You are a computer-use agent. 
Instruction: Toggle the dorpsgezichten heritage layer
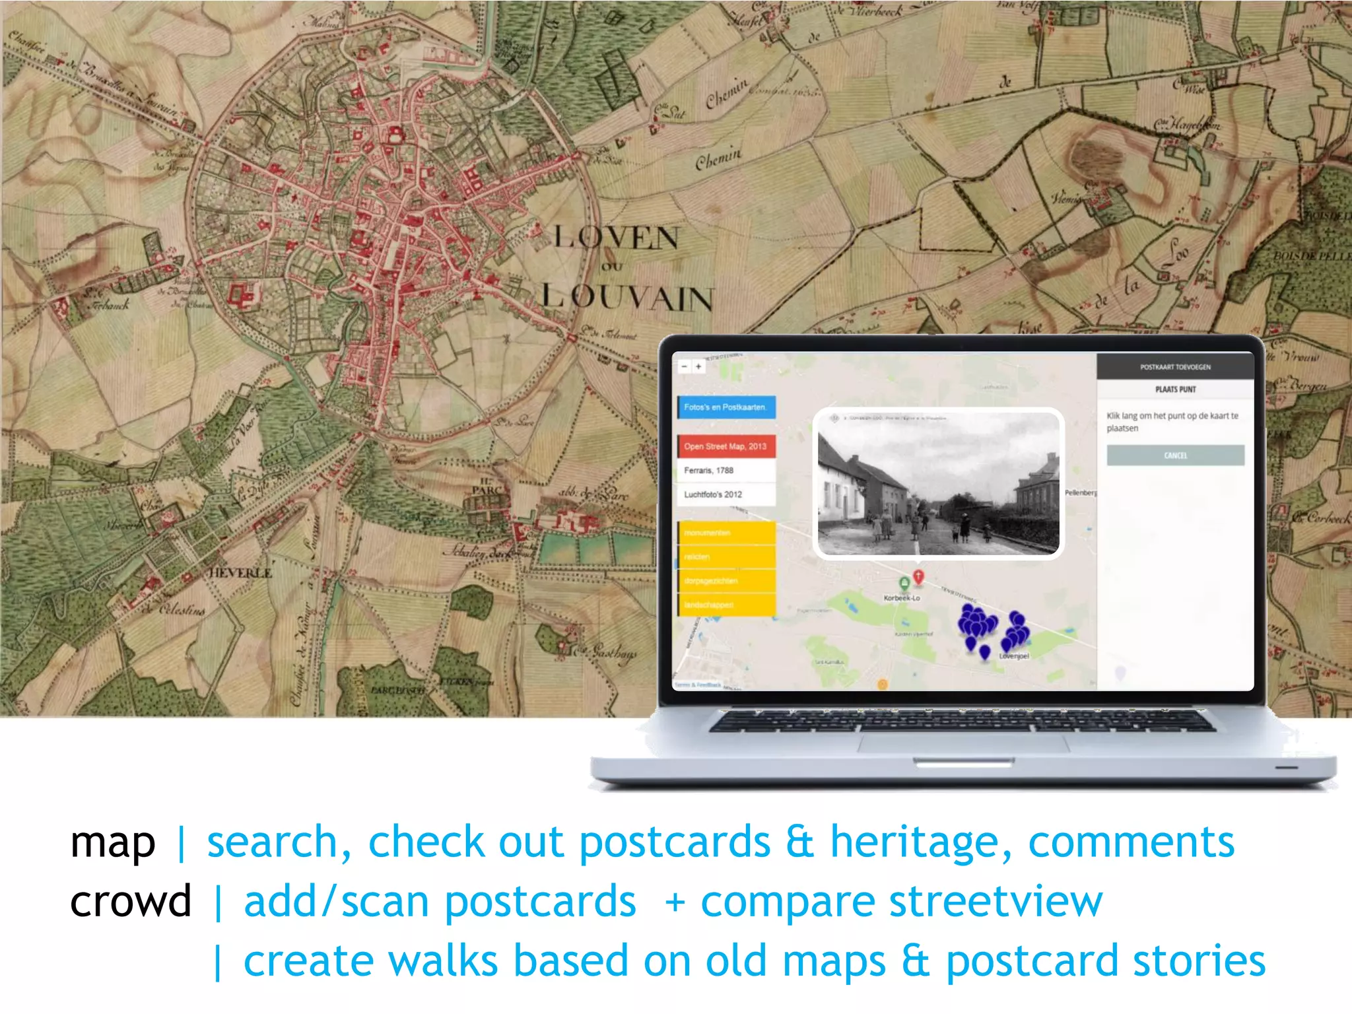pos(727,581)
